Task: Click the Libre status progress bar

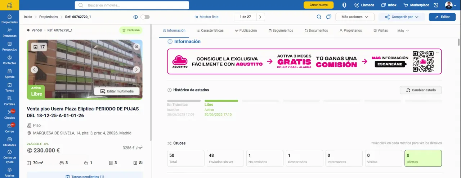Action: pos(221,101)
